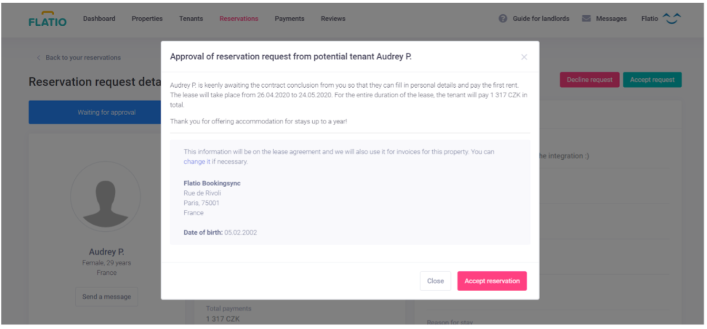Navigate to Payments
The height and width of the screenshot is (329, 707).
(290, 18)
